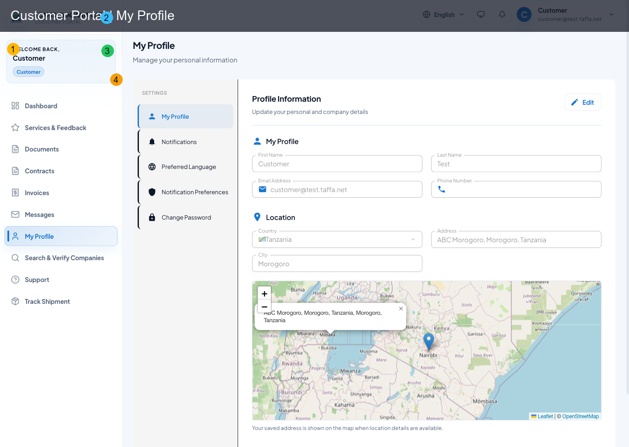The height and width of the screenshot is (447, 629).
Task: Click the Track Shipment box icon
Action: (15, 302)
